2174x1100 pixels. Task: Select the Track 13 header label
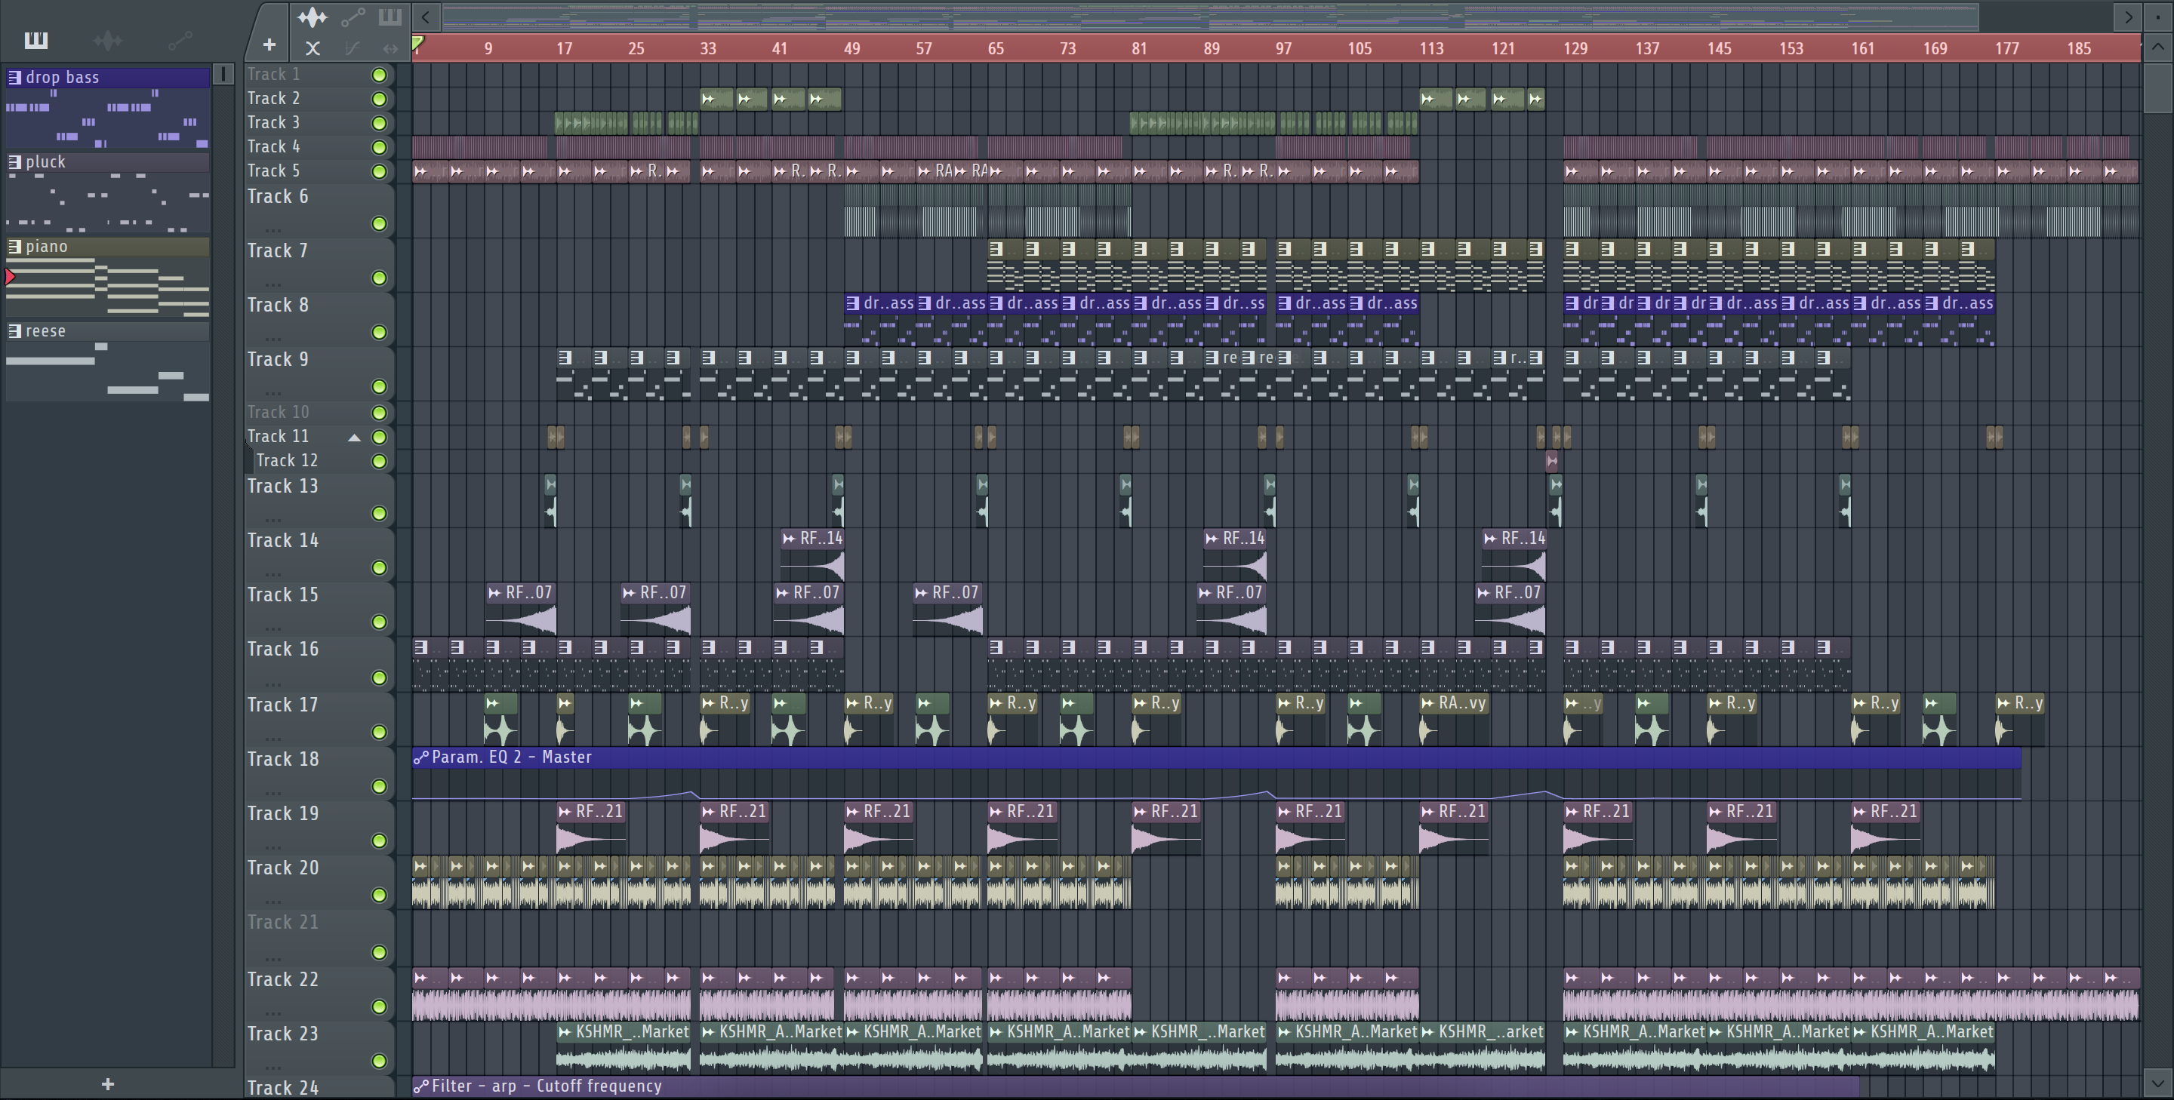click(283, 486)
